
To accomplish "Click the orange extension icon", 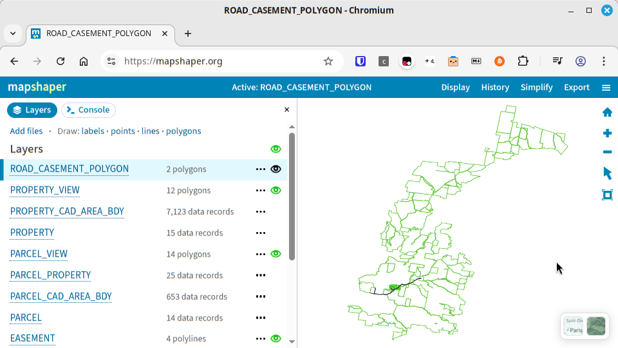I will tap(500, 61).
